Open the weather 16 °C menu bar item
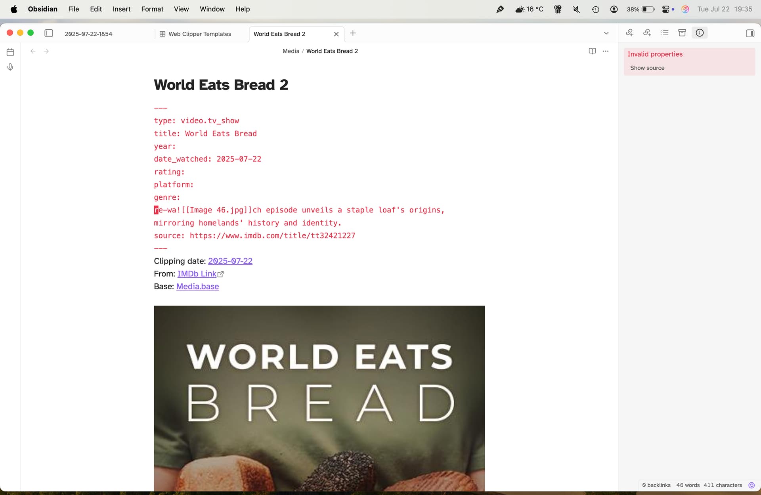 point(529,9)
